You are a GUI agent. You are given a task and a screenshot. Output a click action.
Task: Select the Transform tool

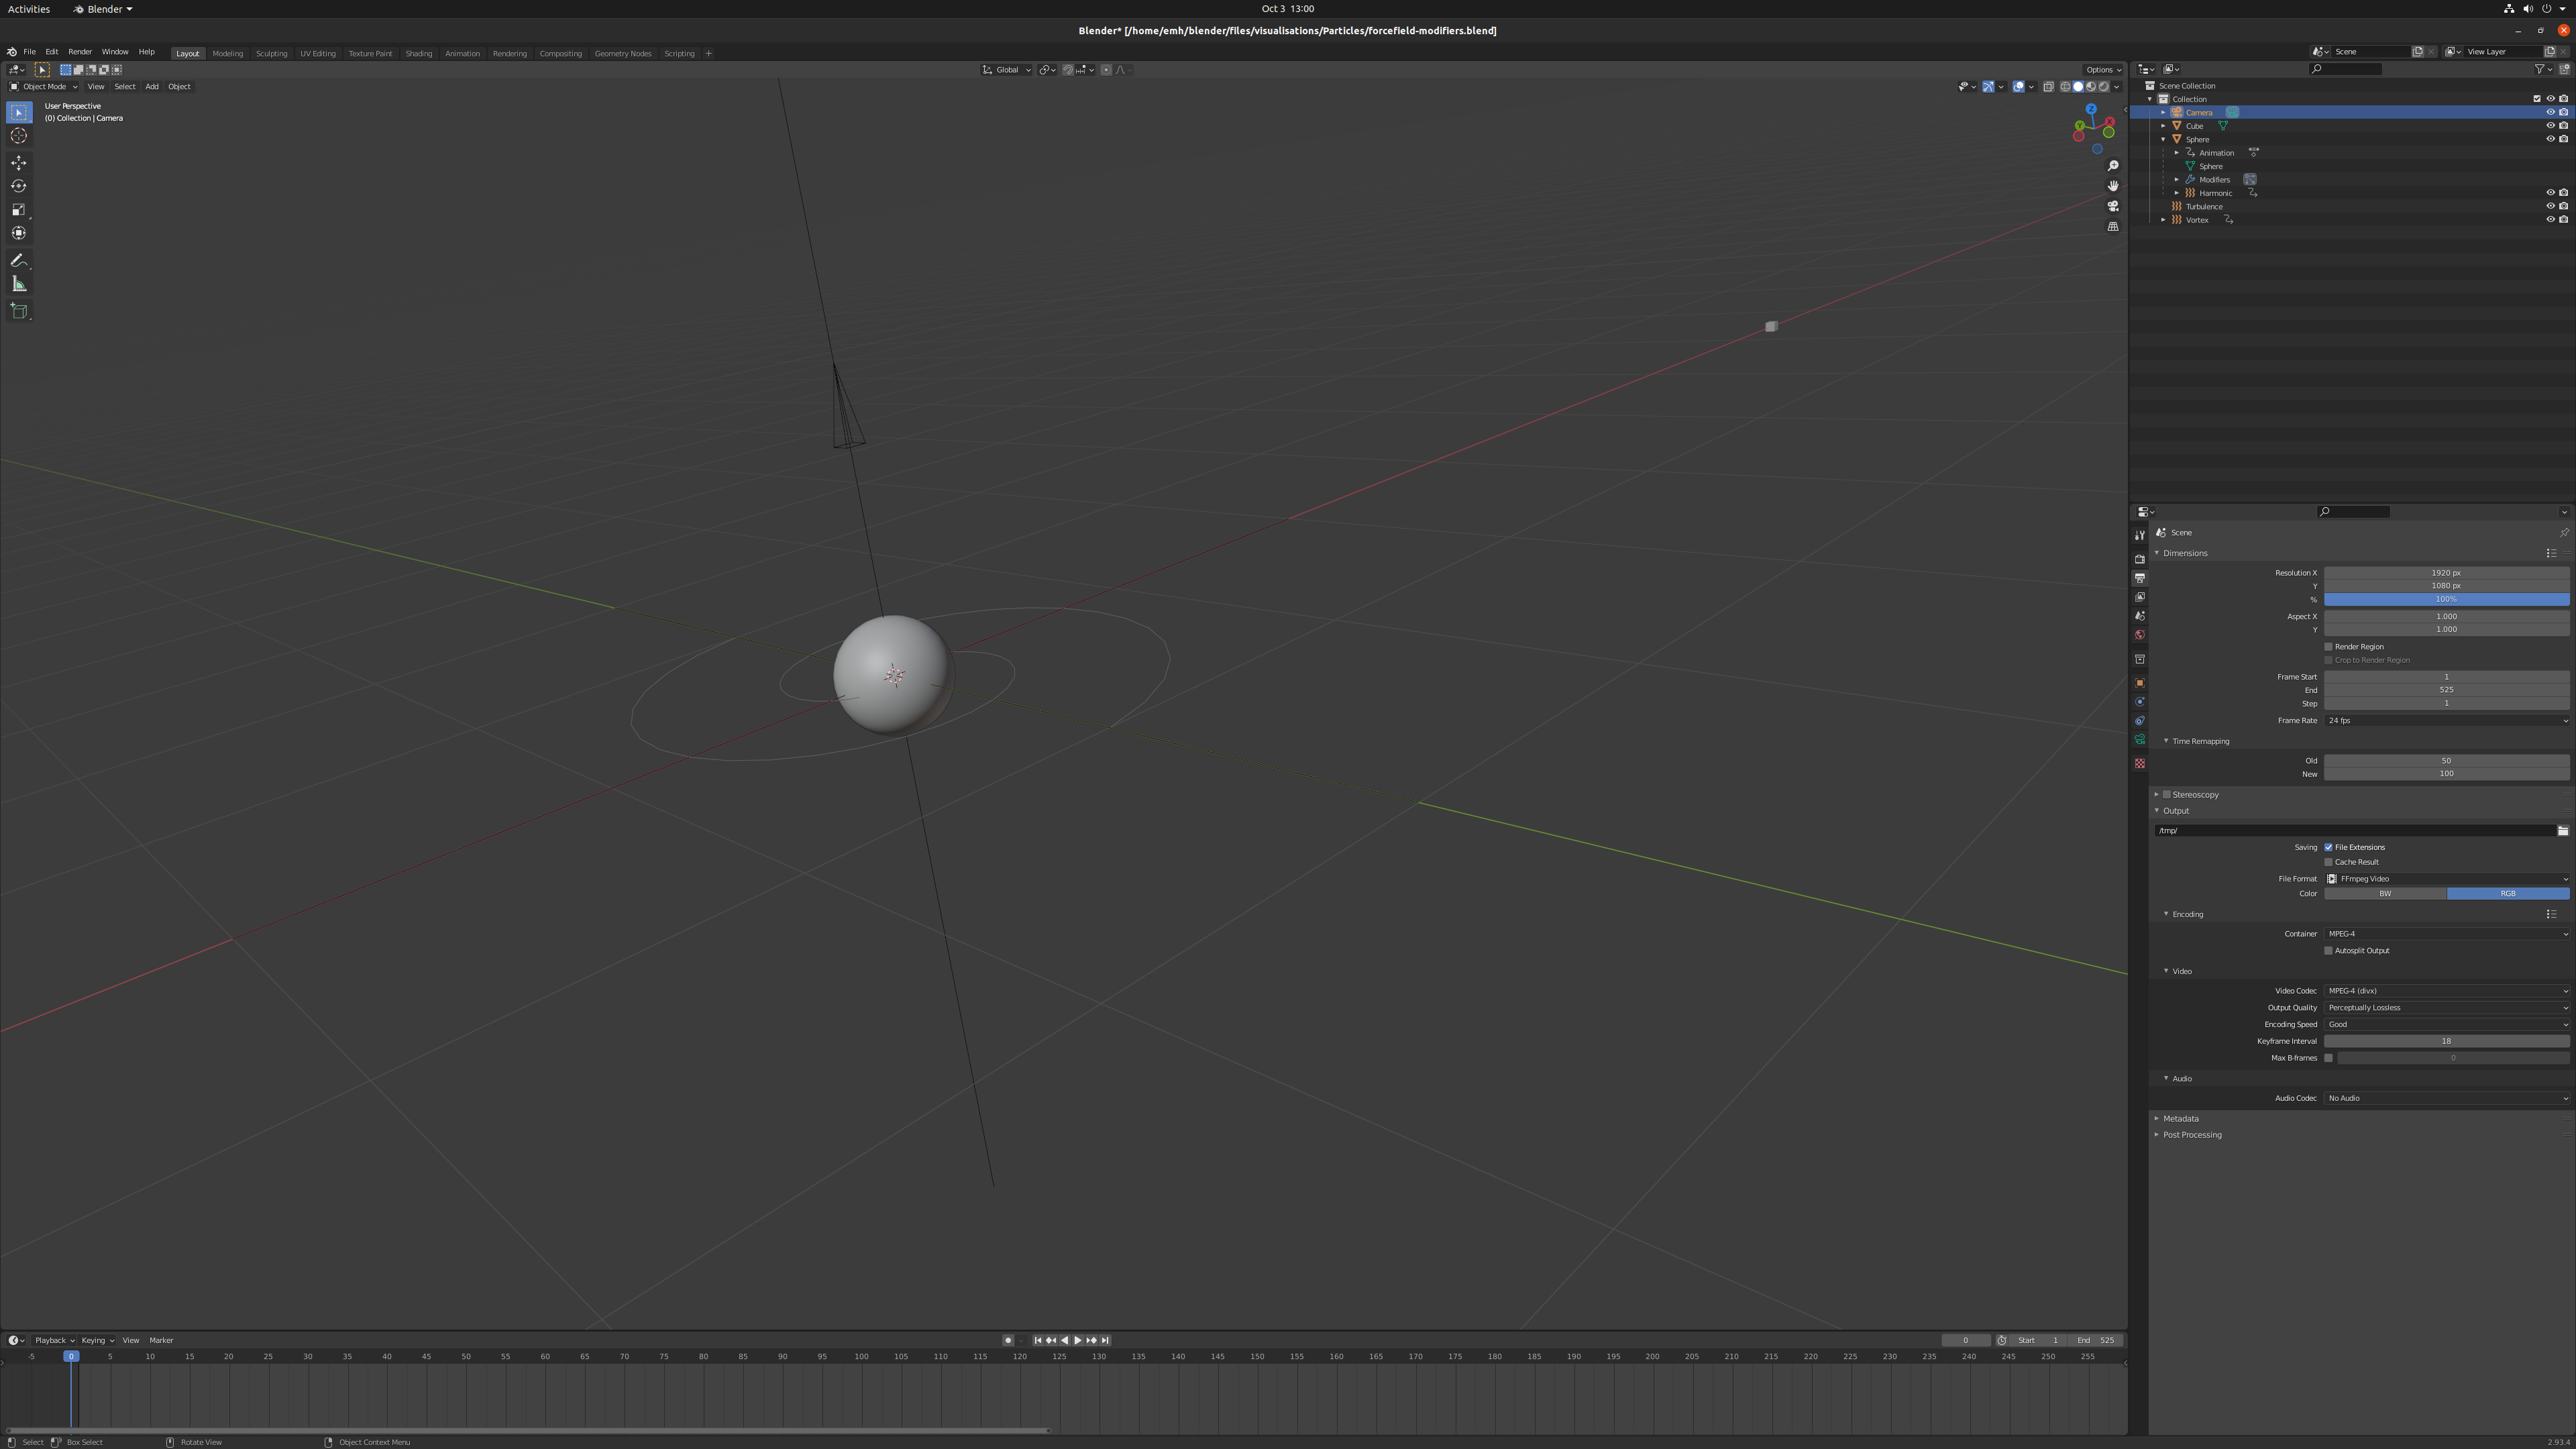coord(19,233)
